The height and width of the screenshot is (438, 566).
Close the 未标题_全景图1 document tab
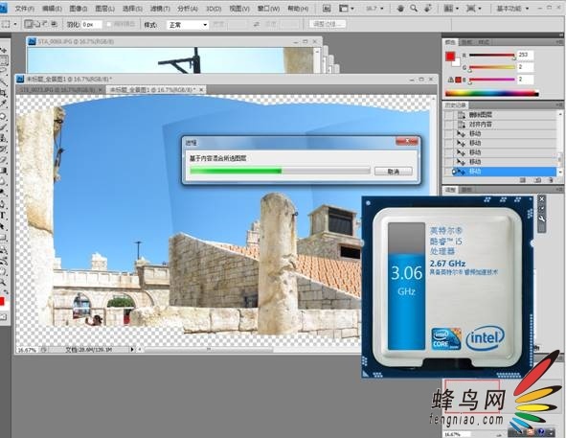click(201, 89)
